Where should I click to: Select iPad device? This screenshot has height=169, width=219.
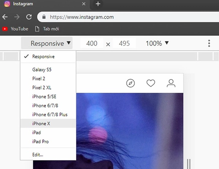point(48,132)
